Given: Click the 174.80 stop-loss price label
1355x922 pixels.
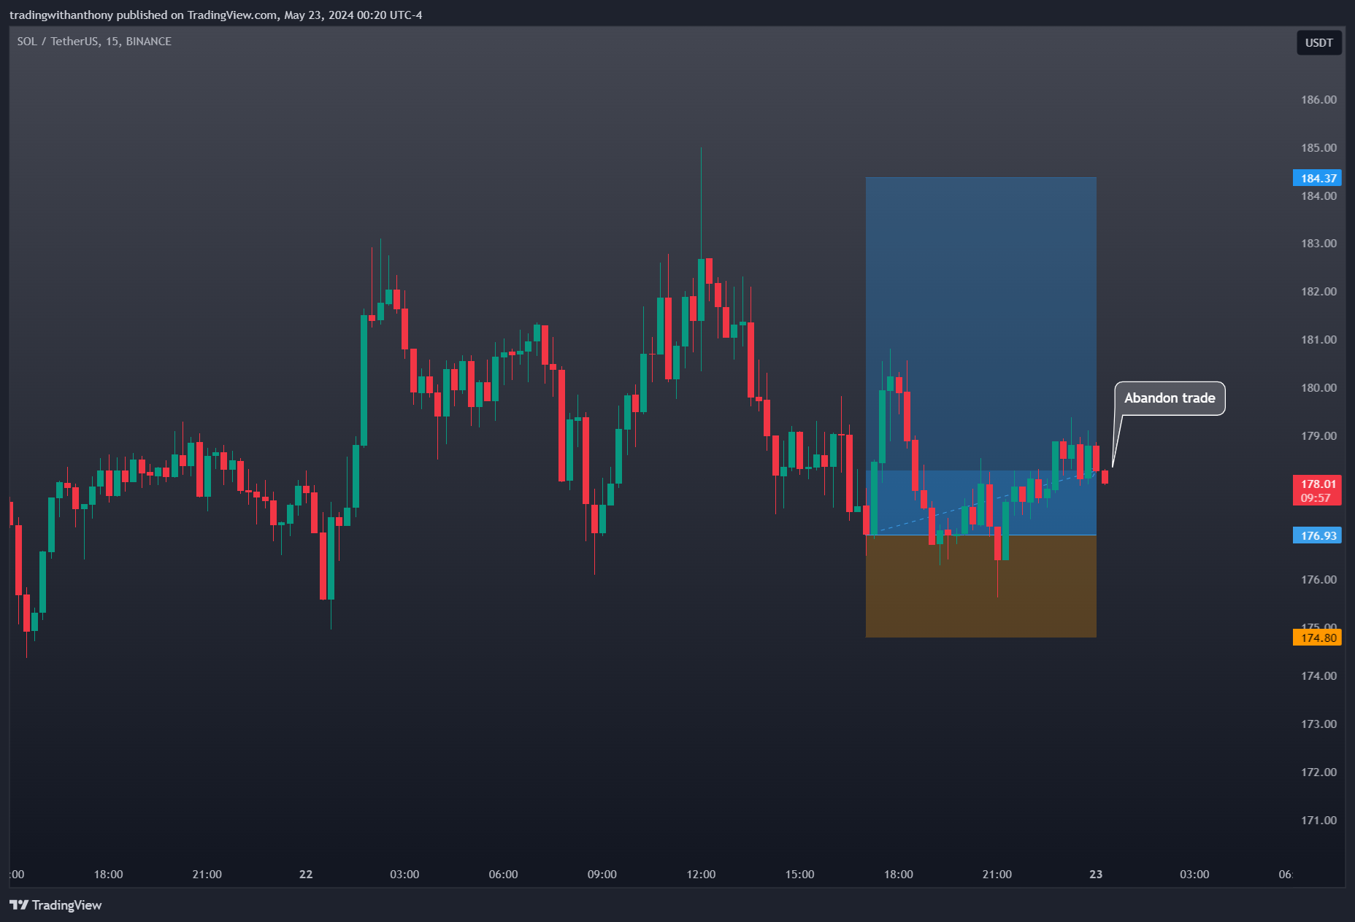Looking at the screenshot, I should 1318,638.
